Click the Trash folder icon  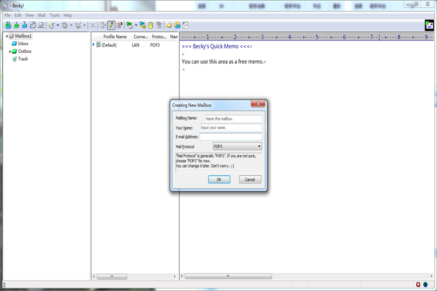pyautogui.click(x=14, y=59)
